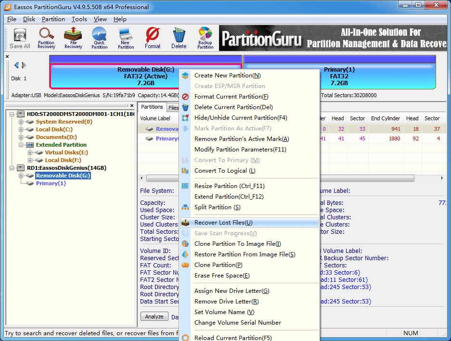Click the Convert To Logical menu icon
Viewport: 451px width, 341px height.
click(x=185, y=171)
